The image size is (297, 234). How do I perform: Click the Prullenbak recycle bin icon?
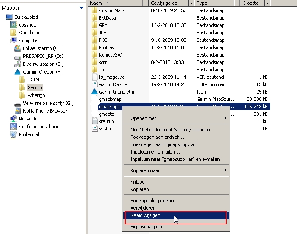click(x=13, y=134)
